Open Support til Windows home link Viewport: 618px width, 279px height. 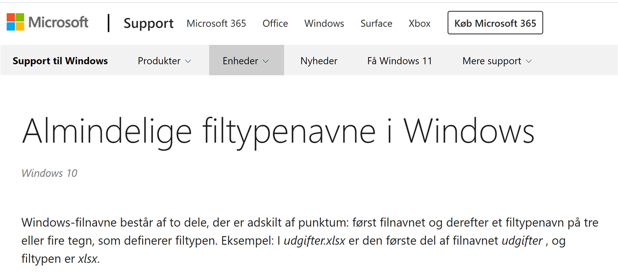[x=60, y=61]
